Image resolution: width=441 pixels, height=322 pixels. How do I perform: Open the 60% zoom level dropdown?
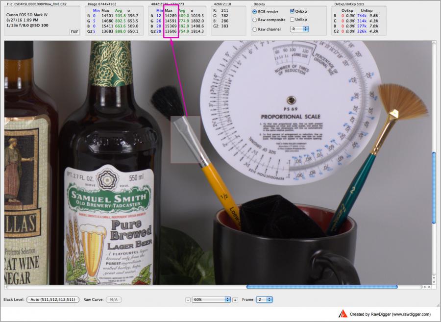[x=211, y=299]
